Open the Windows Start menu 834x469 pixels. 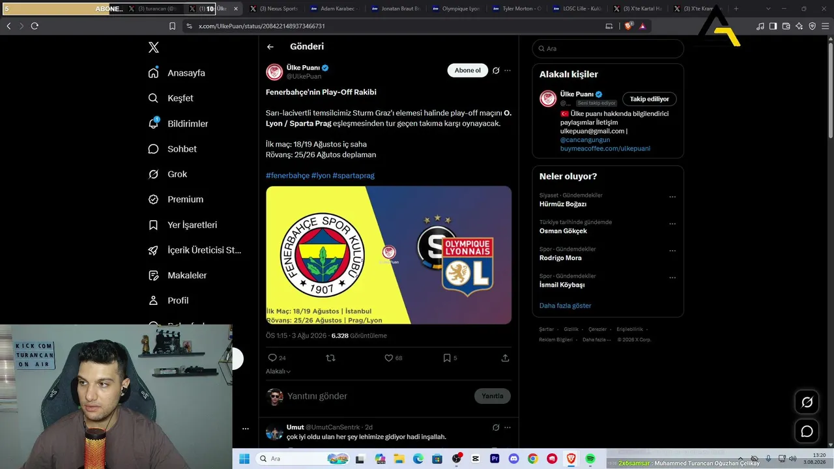click(244, 459)
